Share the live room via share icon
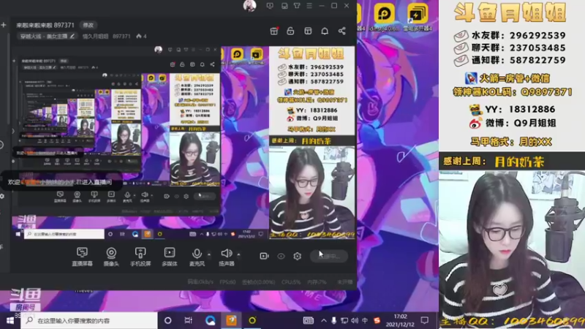 (x=341, y=31)
